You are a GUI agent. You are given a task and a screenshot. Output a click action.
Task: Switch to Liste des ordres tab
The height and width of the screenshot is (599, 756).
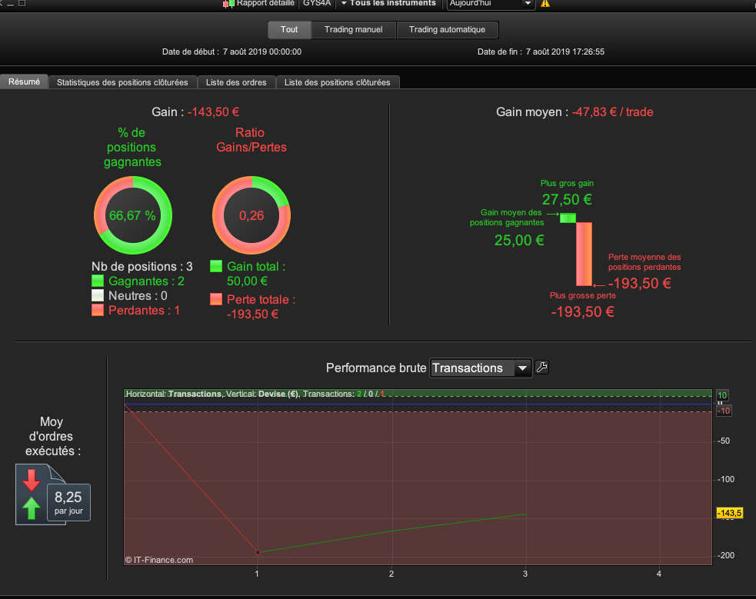pyautogui.click(x=236, y=82)
